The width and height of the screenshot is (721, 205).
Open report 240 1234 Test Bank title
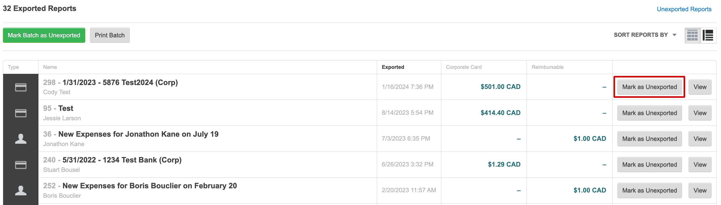coord(122,160)
